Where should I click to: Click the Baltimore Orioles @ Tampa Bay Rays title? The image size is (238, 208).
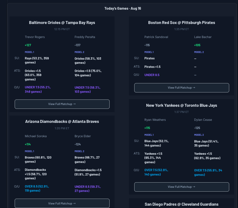(62, 23)
